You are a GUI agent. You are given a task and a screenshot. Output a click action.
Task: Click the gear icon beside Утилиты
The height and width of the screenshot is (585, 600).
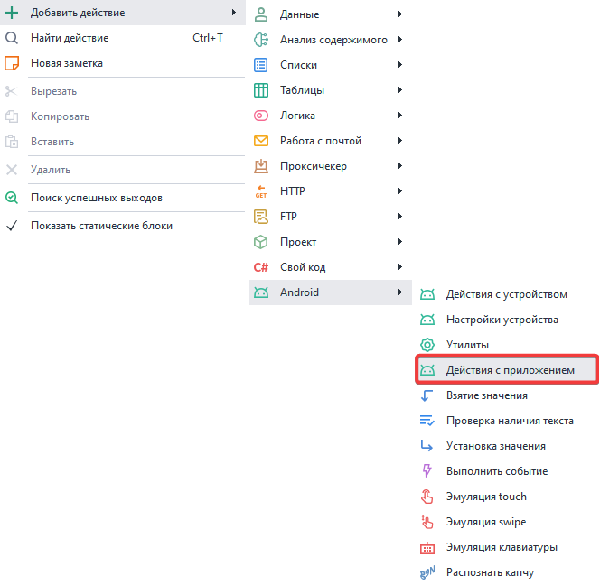click(x=427, y=345)
